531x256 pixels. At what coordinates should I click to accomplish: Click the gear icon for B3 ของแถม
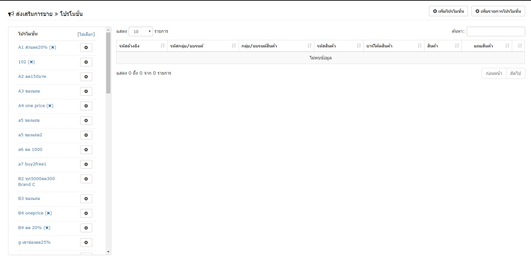(86, 199)
